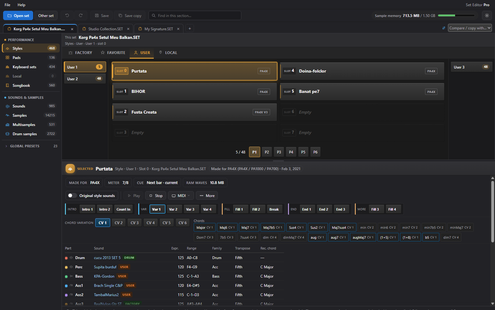
Task: Open the More options menu
Action: pyautogui.click(x=207, y=195)
